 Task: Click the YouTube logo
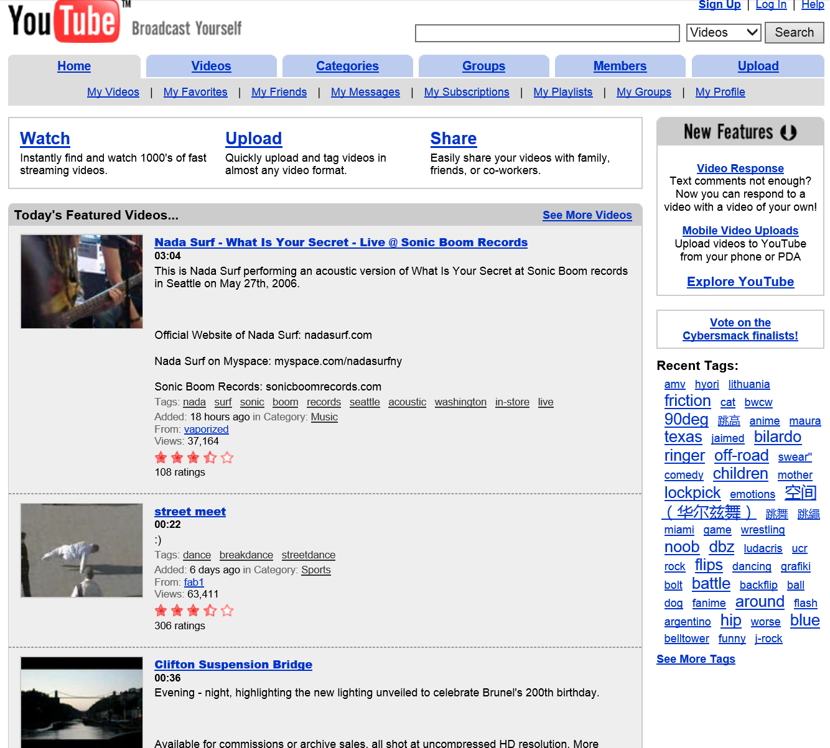pos(64,21)
